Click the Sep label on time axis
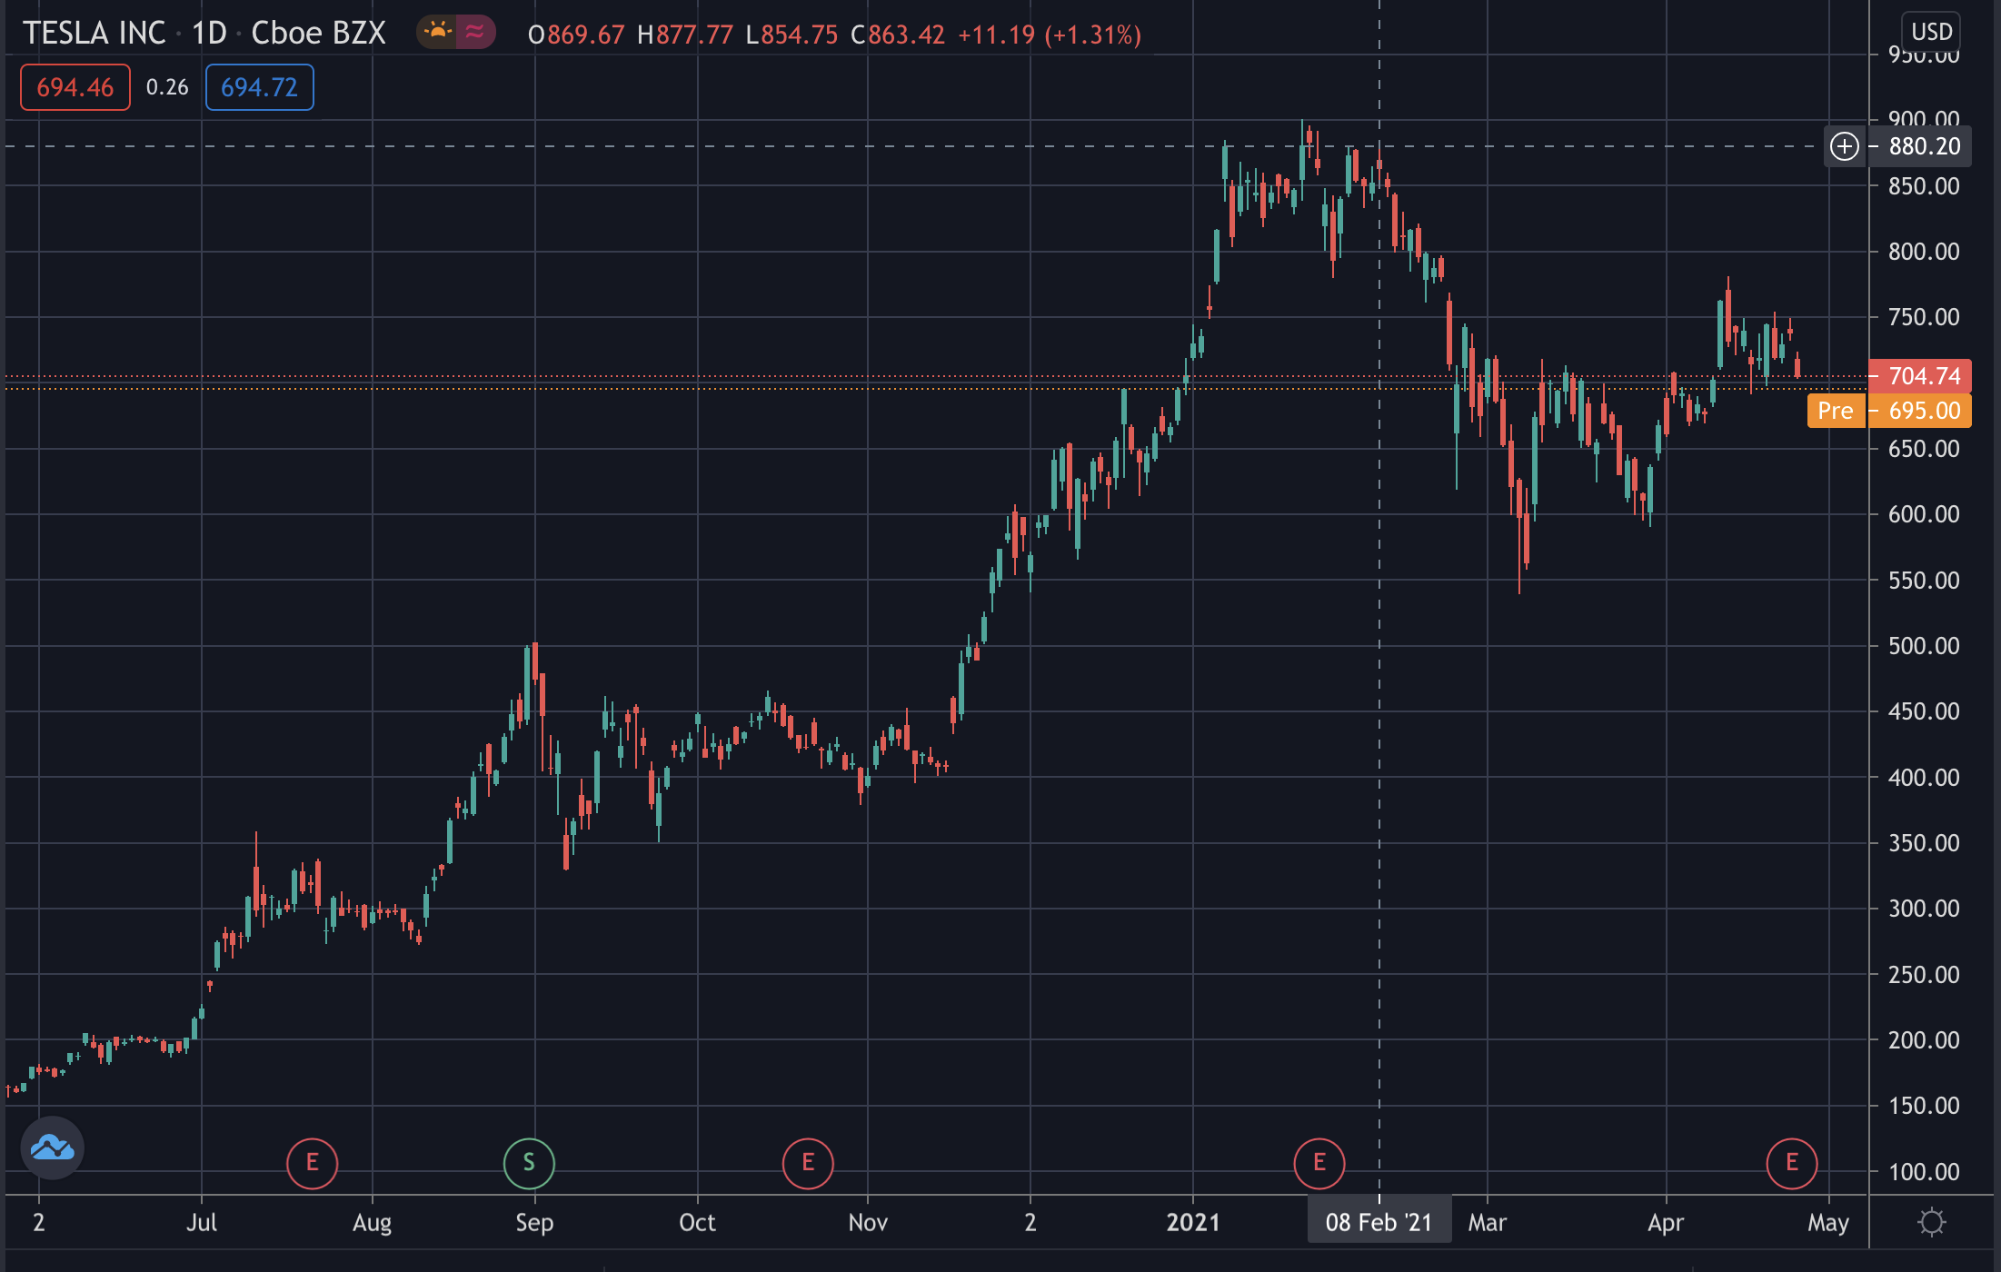 [534, 1222]
